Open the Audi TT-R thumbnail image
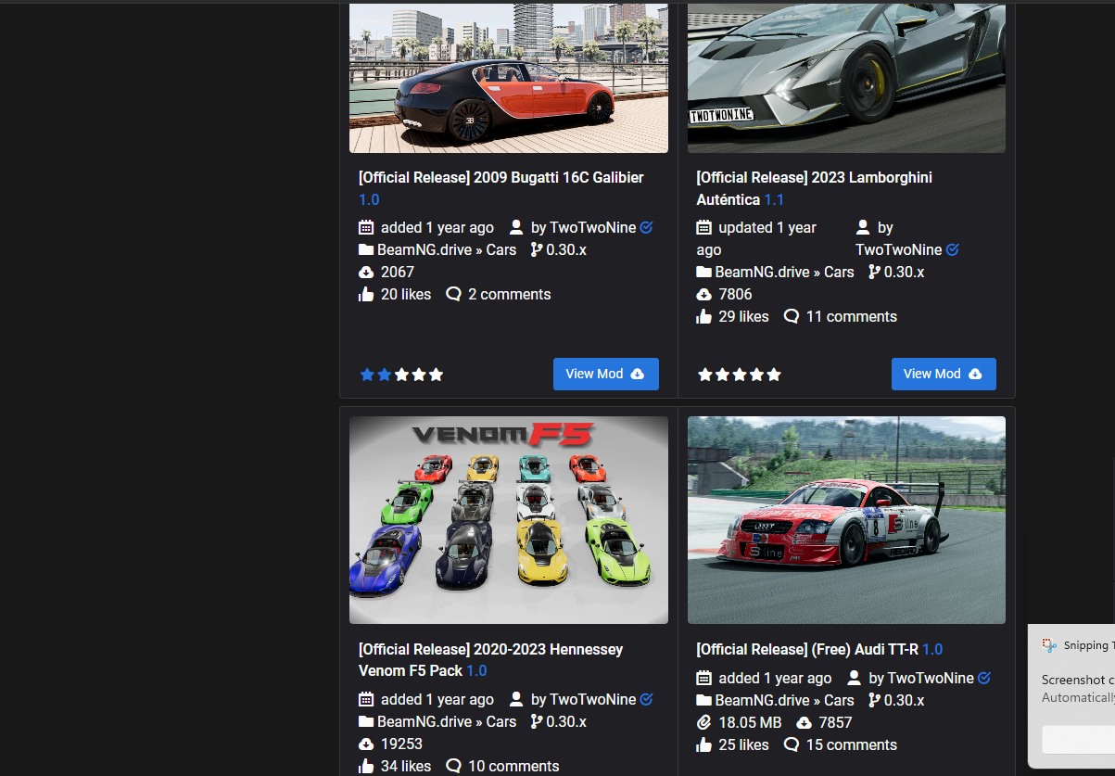The height and width of the screenshot is (776, 1115). click(x=846, y=520)
